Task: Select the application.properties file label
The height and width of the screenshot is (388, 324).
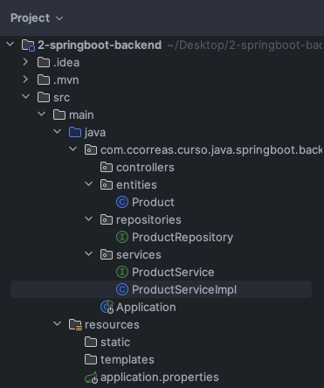Action: 160,378
